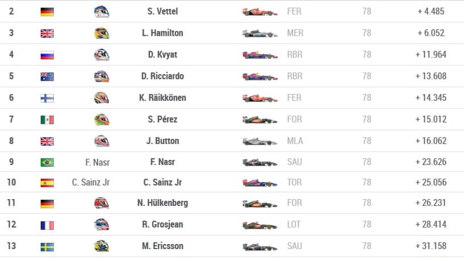Click the Brazilian flag beside F. Nasr
Screen dimensions: 464x261
[x=47, y=163]
